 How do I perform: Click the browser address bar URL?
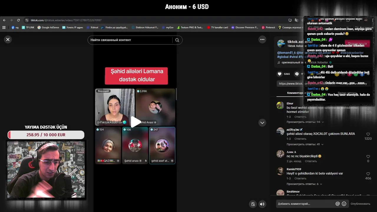tap(66, 20)
